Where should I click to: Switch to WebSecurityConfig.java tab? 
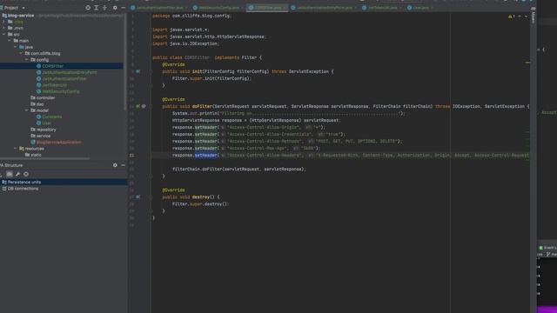(x=217, y=8)
